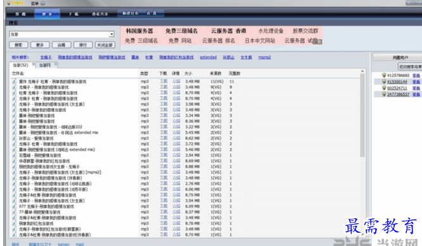Open the 免费 网站 ad link
The height and width of the screenshot is (246, 422).
[180, 40]
